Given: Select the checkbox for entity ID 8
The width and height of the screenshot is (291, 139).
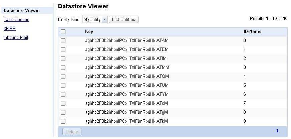Looking at the screenshot, I should point(63,112).
